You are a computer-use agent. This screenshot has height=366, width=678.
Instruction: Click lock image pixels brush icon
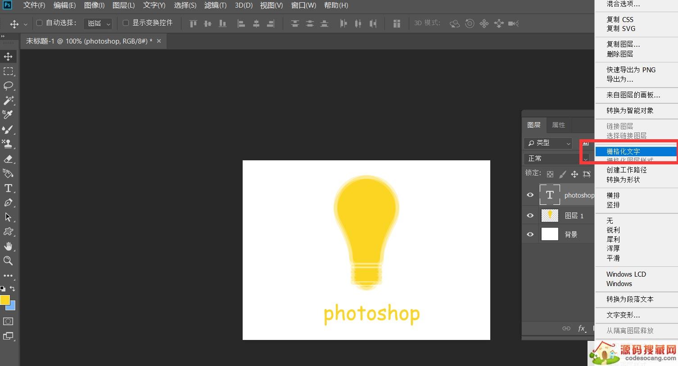(562, 174)
